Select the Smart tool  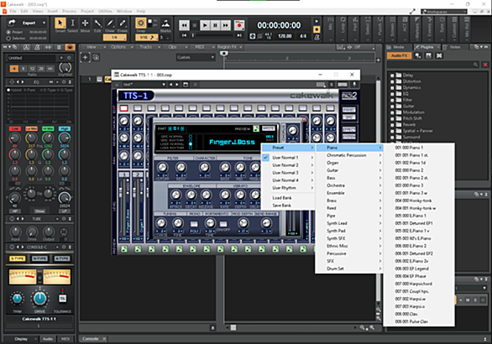(x=60, y=23)
